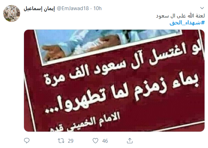View the like count 46
Screen dimensions: 208x148
pyautogui.click(x=105, y=141)
